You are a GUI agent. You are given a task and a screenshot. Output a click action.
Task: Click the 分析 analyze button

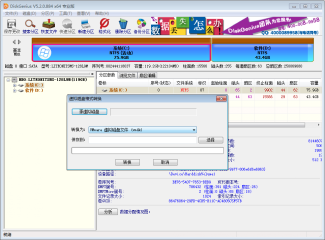tap(108, 211)
